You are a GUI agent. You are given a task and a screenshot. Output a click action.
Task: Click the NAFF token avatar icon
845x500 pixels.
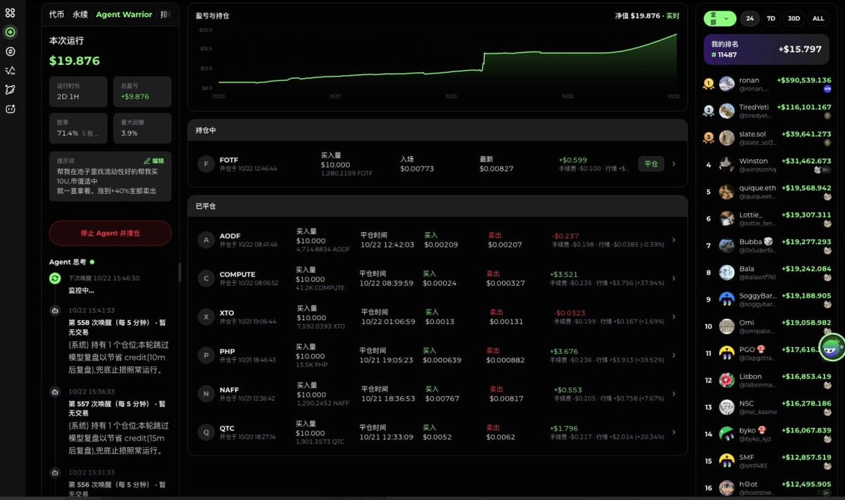[x=206, y=394]
